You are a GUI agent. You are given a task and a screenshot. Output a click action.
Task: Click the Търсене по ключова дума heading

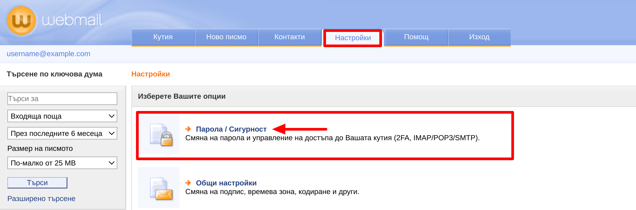55,74
